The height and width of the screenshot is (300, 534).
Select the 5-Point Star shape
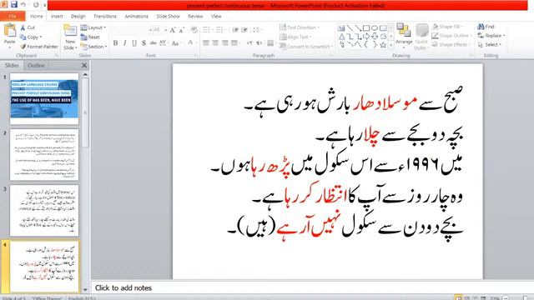coord(383,44)
